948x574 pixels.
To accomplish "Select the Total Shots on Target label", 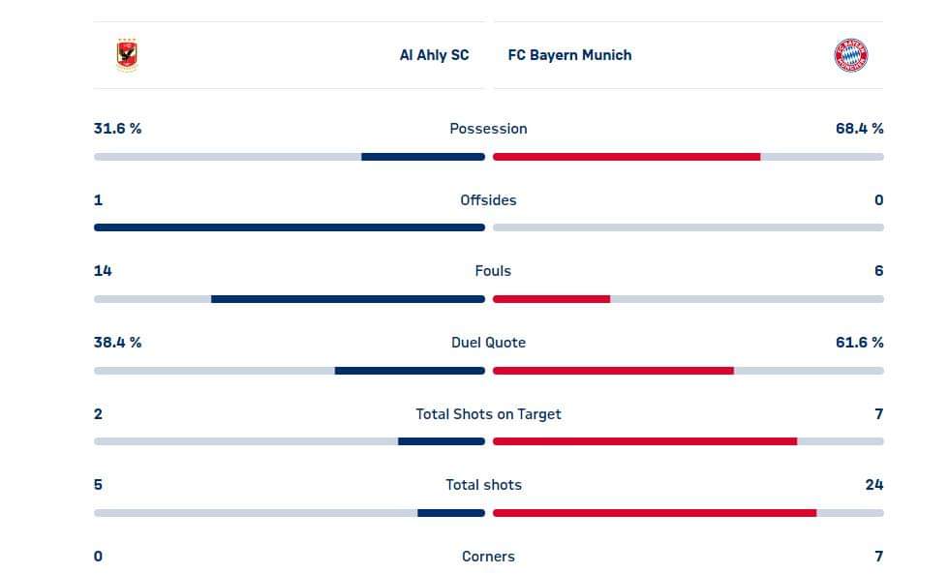I will tap(488, 414).
